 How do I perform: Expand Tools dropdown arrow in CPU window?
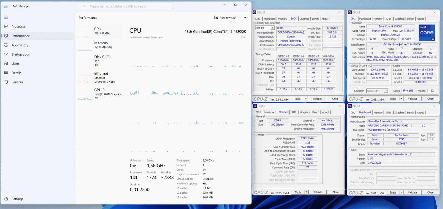(401, 99)
